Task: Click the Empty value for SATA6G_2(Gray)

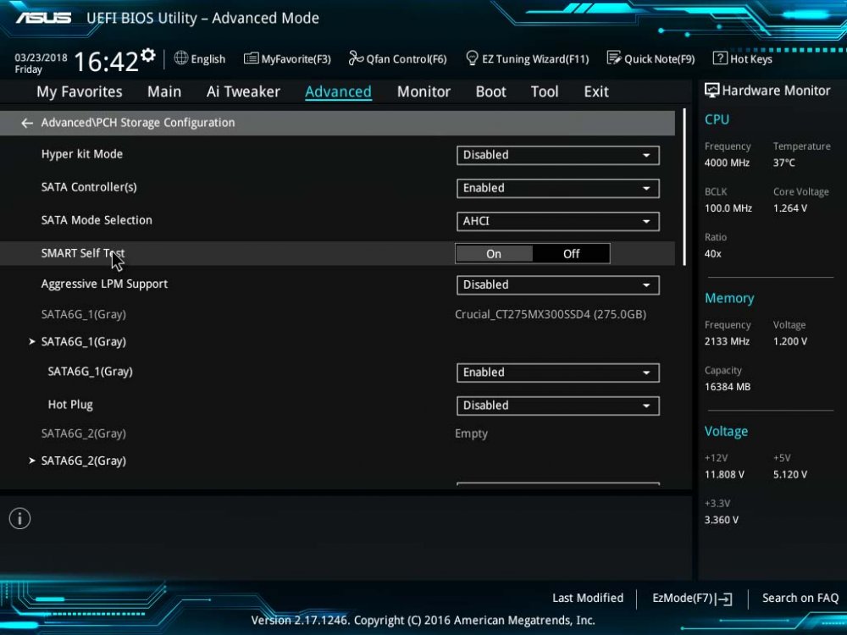Action: pos(471,433)
